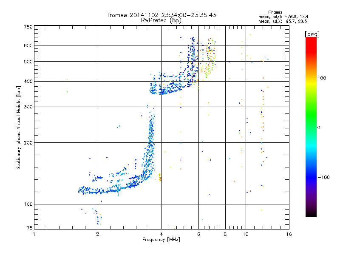The height and width of the screenshot is (255, 340).
Task: Click the x-axis tick label '1'
Action: (34, 234)
